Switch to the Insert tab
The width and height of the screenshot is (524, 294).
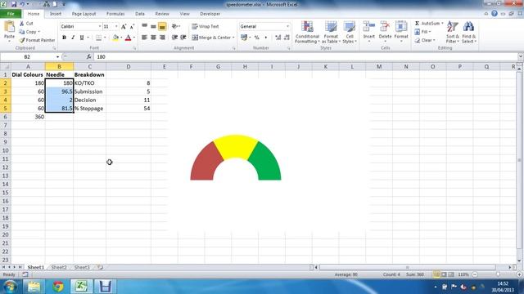(x=56, y=14)
